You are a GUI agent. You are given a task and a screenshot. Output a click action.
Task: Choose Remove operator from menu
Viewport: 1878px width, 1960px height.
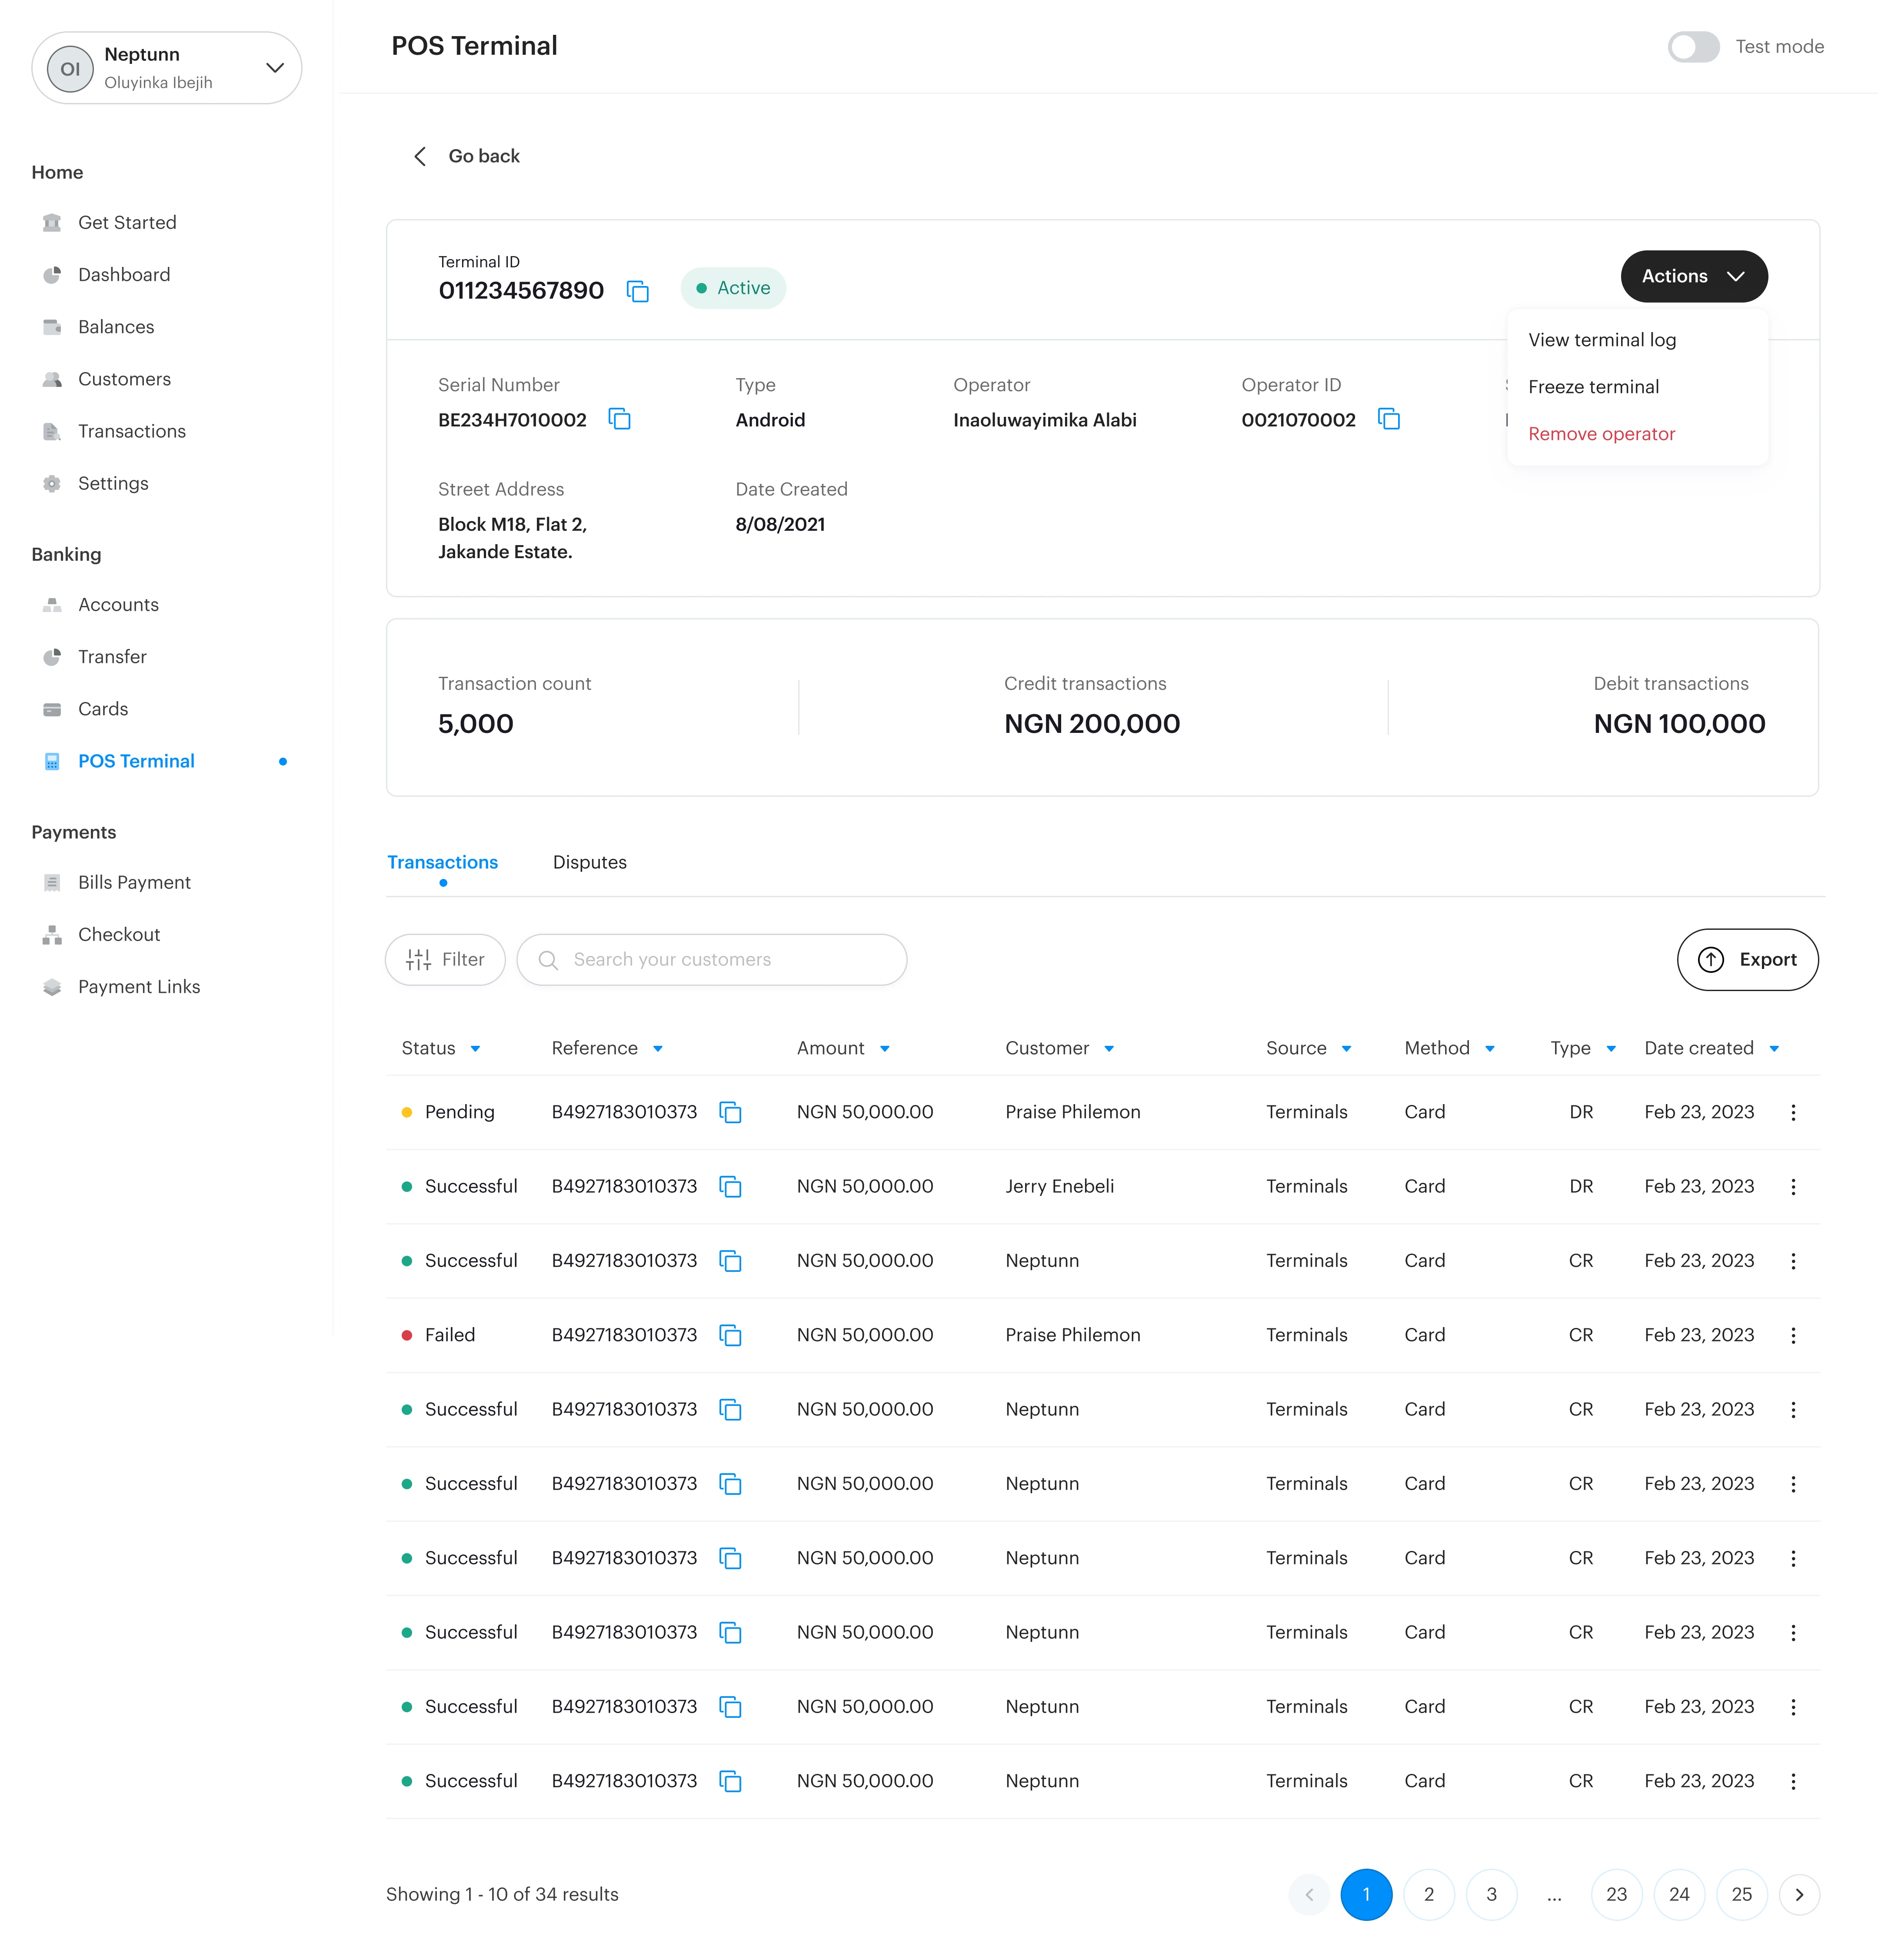pos(1601,434)
